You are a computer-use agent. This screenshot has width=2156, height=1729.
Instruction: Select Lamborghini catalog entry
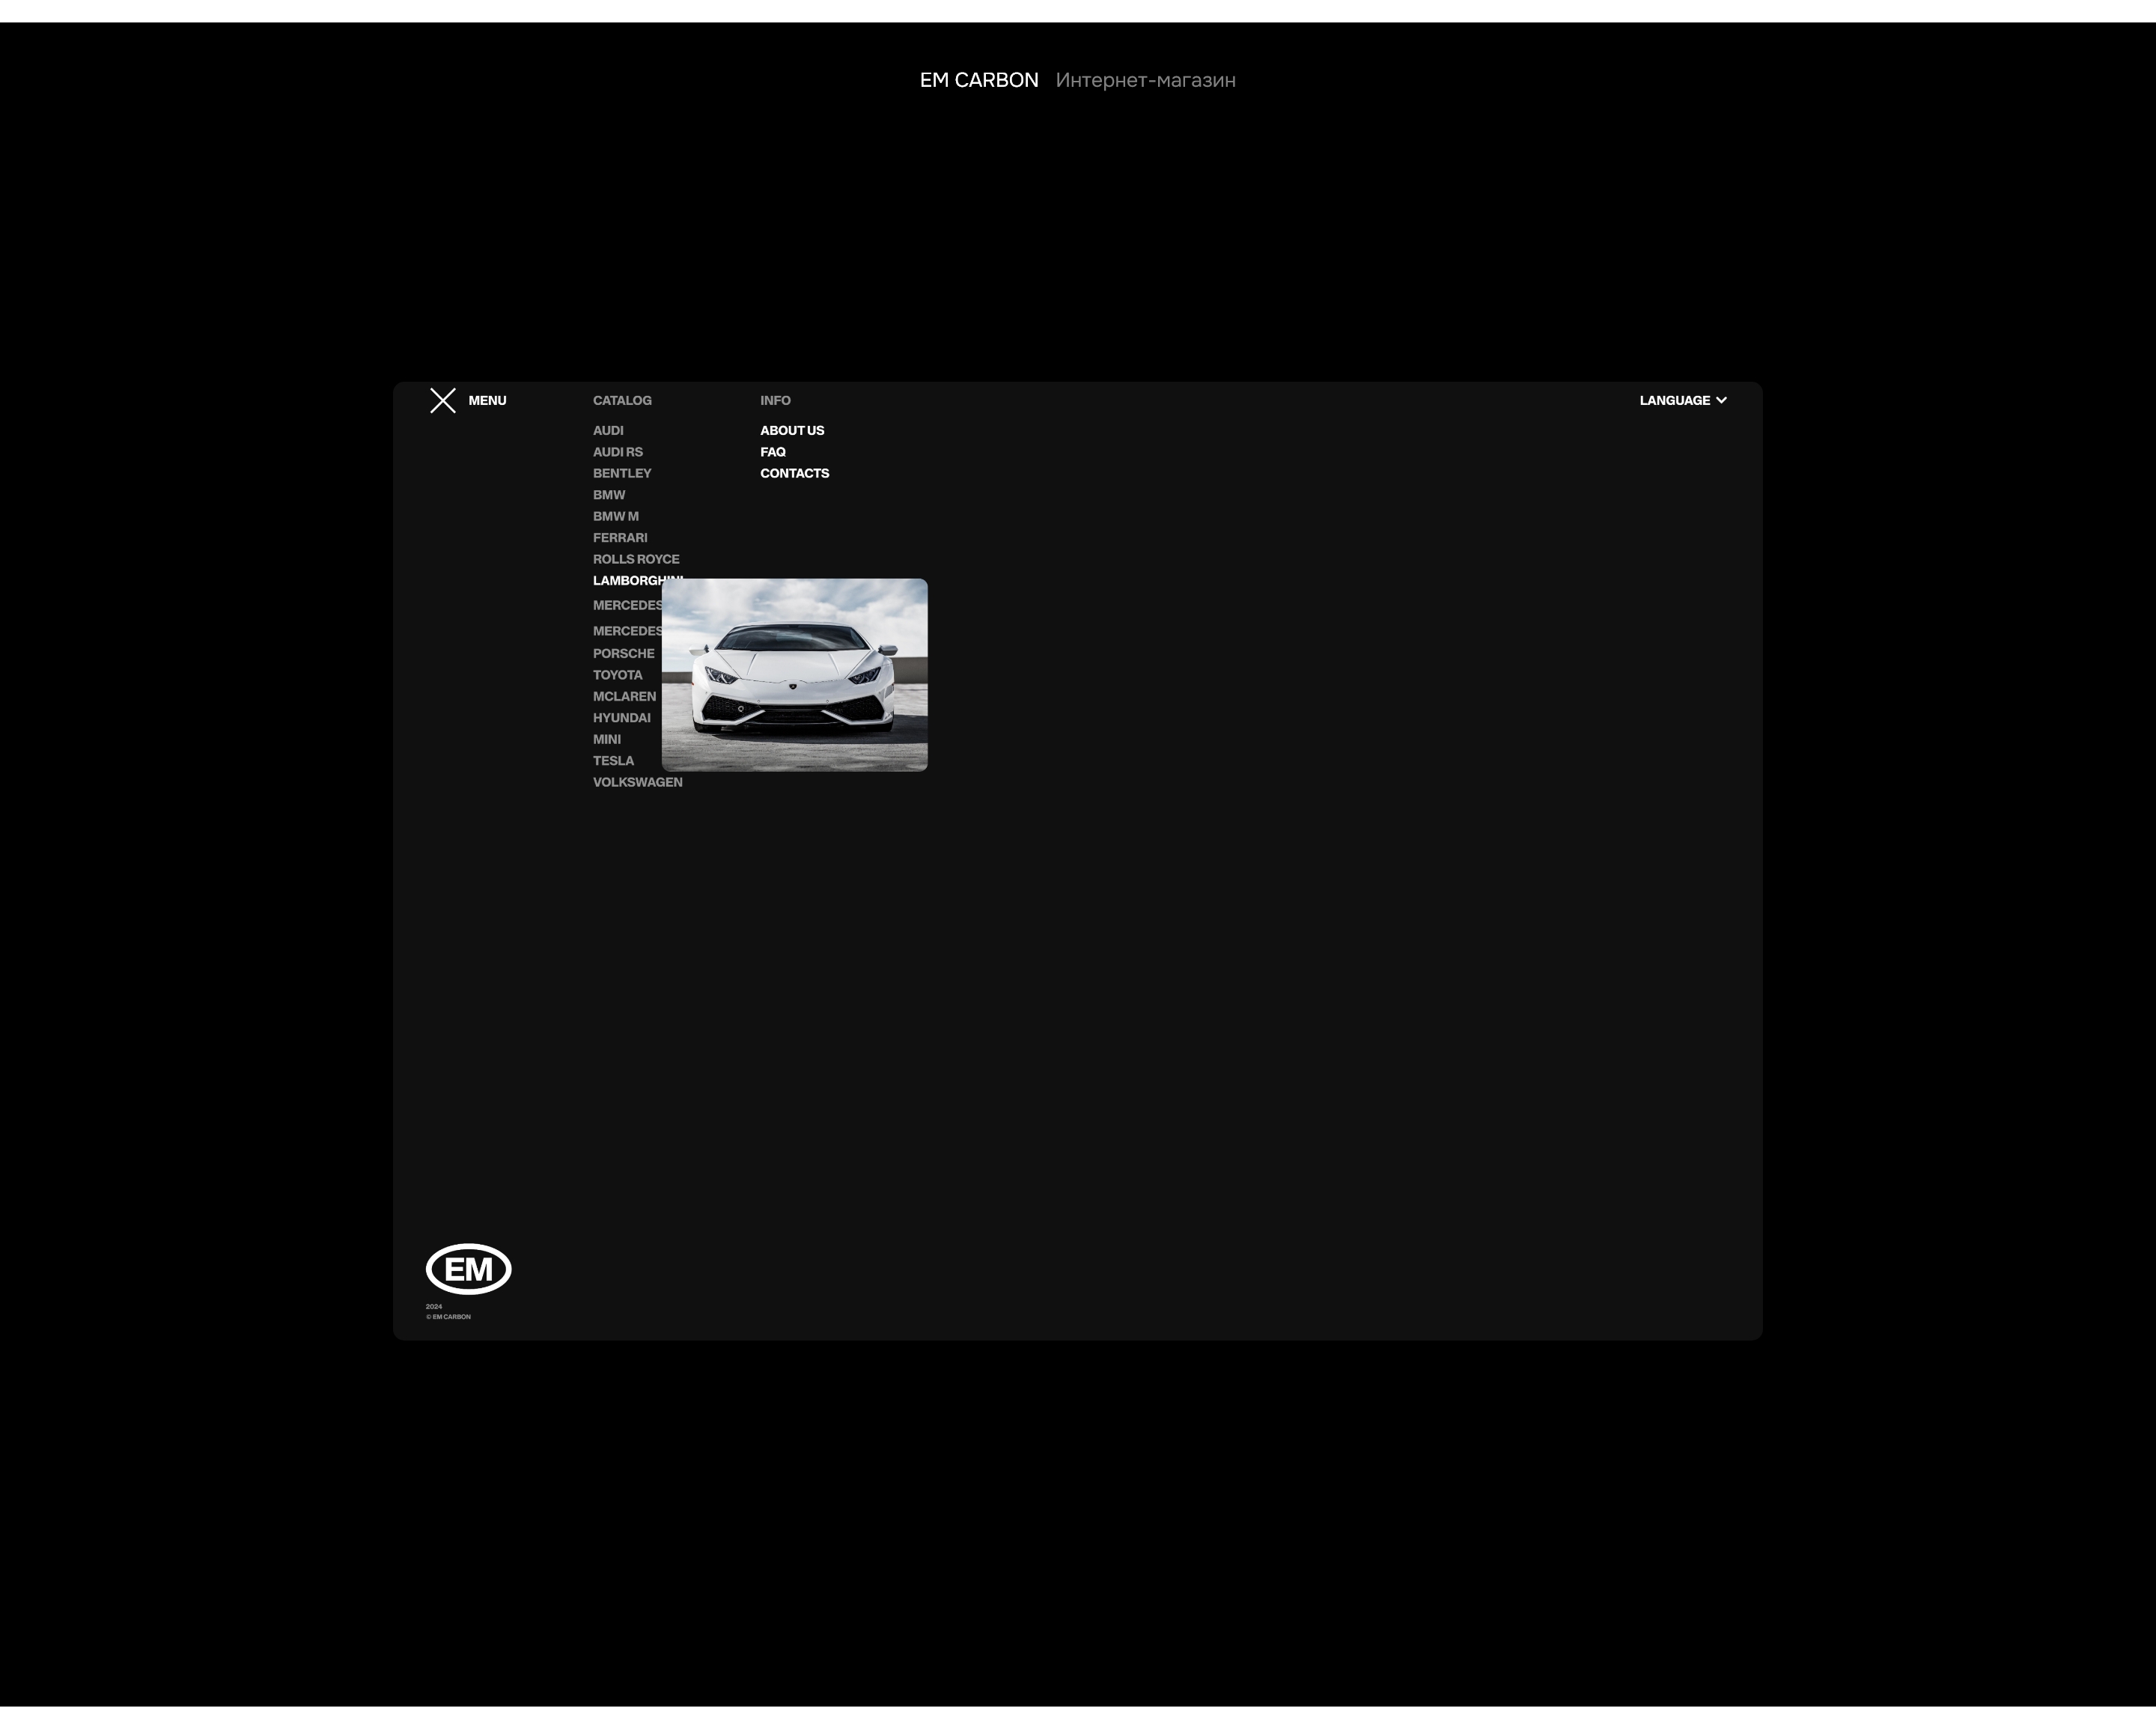[626, 581]
